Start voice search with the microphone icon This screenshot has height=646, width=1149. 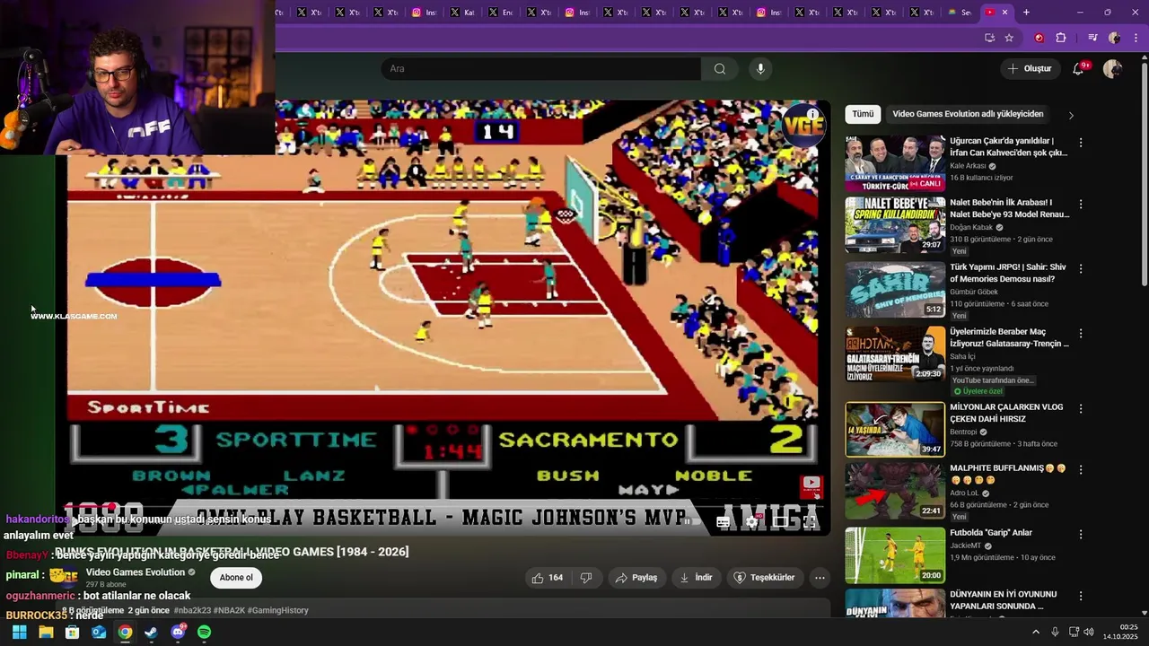pyautogui.click(x=760, y=69)
